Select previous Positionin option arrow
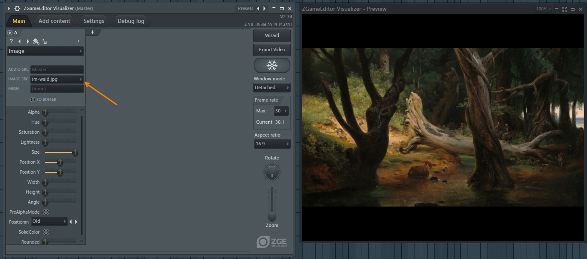This screenshot has height=259, width=587. point(70,222)
